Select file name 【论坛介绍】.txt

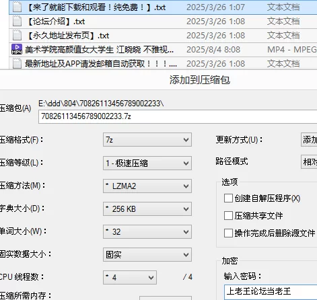[x=56, y=22]
